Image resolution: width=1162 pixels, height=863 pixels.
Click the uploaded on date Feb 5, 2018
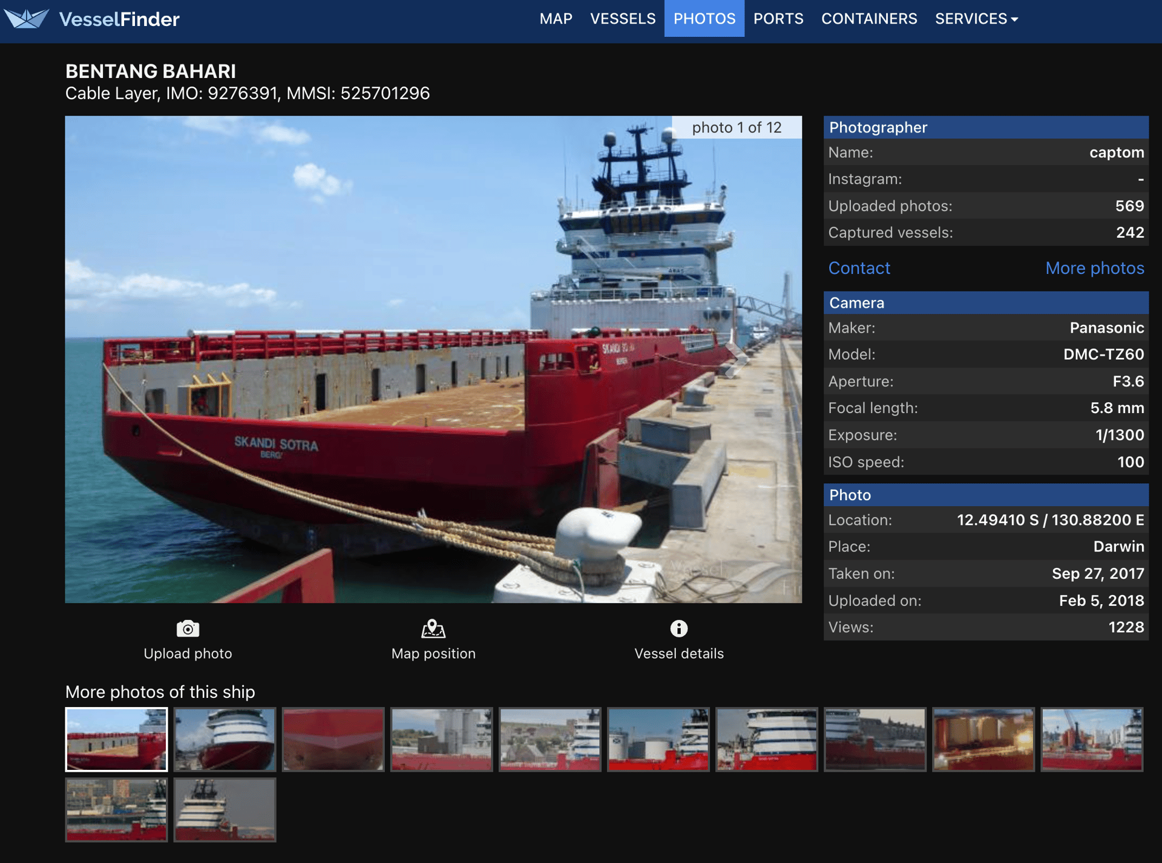coord(1101,601)
